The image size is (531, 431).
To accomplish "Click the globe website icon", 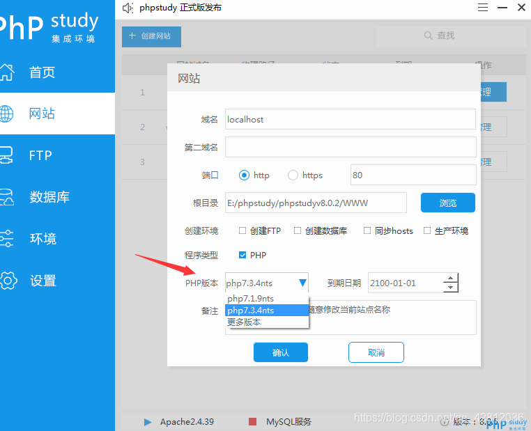I will [x=6, y=113].
